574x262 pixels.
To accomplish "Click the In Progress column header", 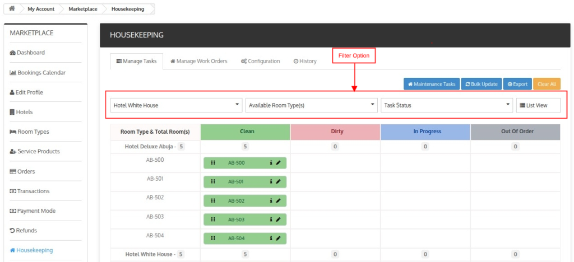I will click(425, 132).
